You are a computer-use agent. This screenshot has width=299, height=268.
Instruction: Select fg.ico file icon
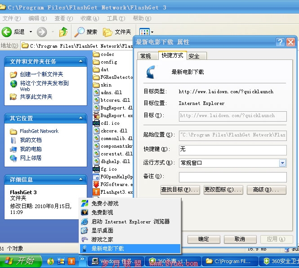pyautogui.click(x=96, y=169)
